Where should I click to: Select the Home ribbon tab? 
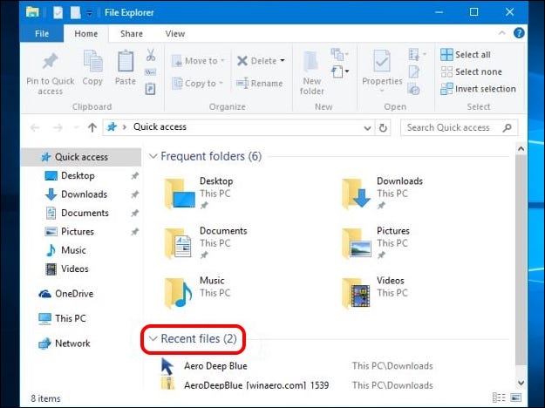85,34
